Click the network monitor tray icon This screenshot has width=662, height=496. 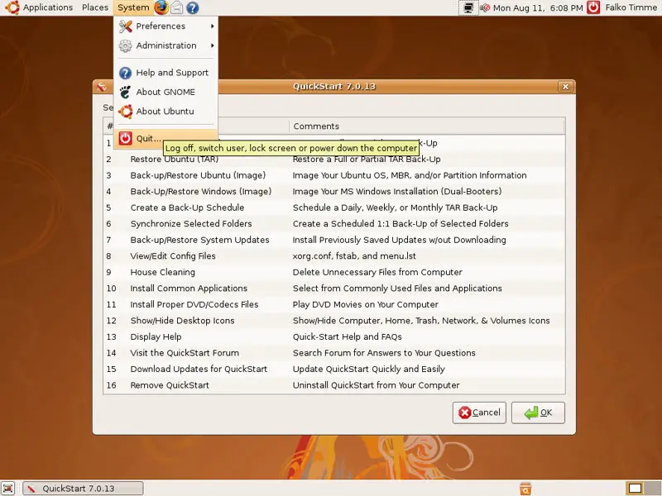468,7
